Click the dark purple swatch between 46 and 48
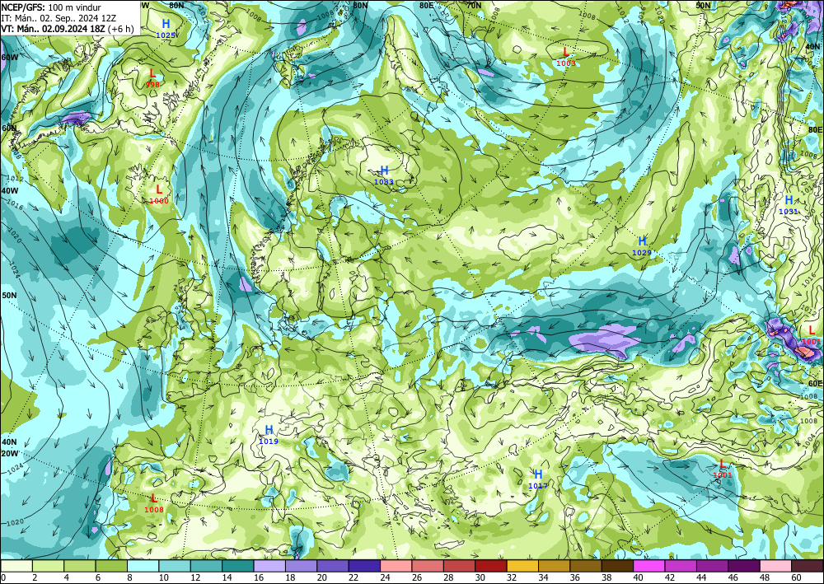The width and height of the screenshot is (824, 584). (x=744, y=566)
